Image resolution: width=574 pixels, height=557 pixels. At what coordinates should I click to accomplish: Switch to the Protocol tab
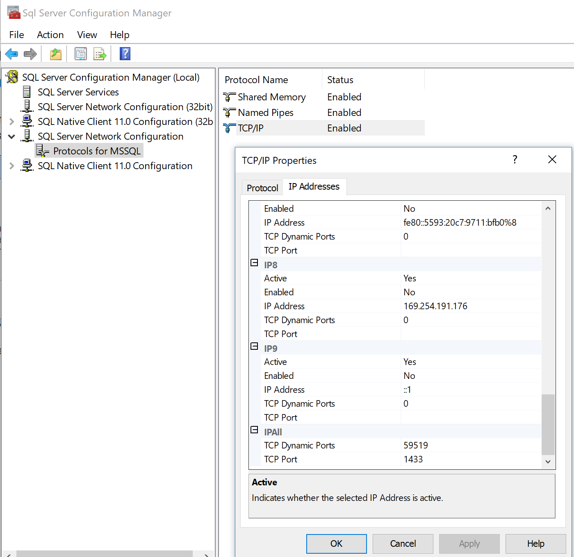[262, 188]
